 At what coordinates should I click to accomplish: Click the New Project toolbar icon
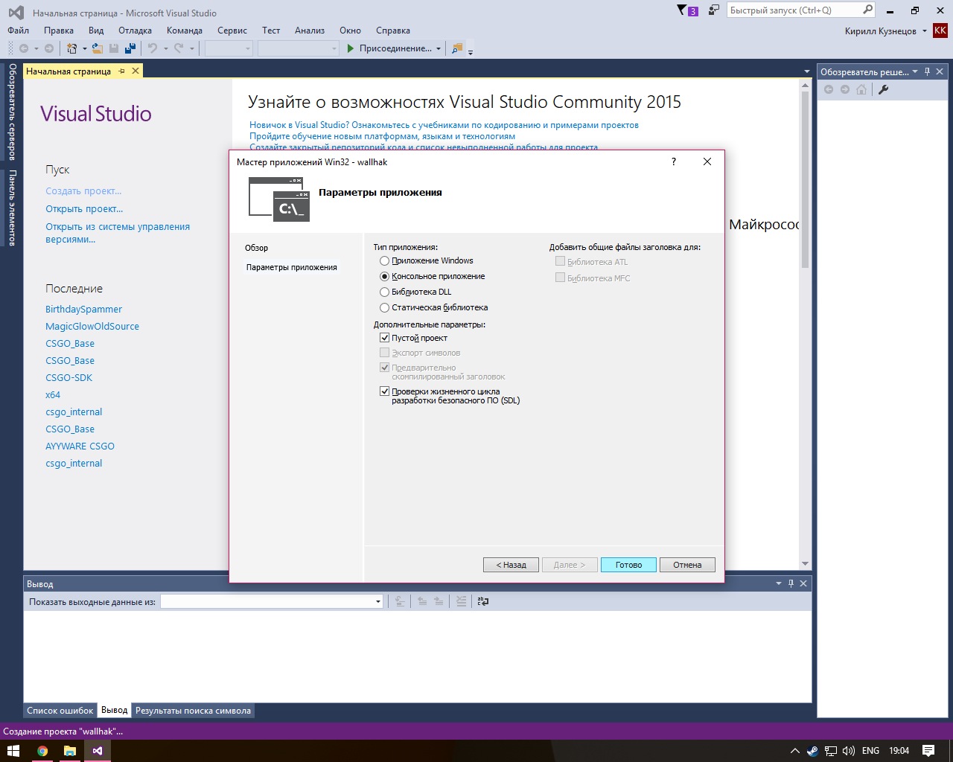pos(72,48)
